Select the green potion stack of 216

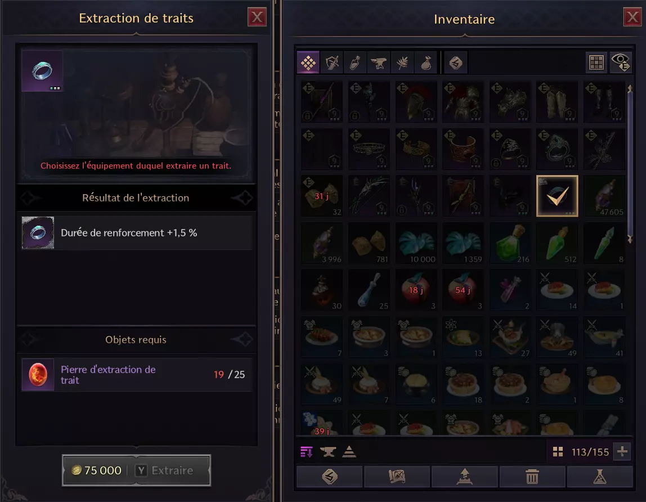pyautogui.click(x=510, y=243)
